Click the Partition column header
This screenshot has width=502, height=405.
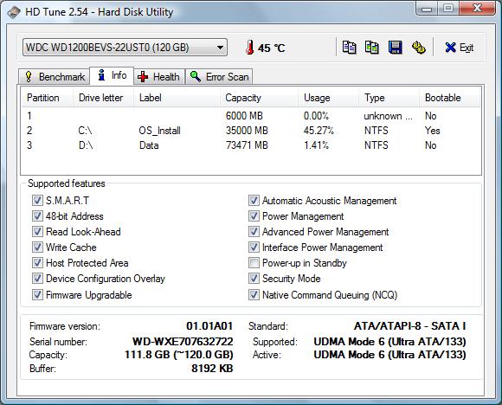tap(48, 98)
